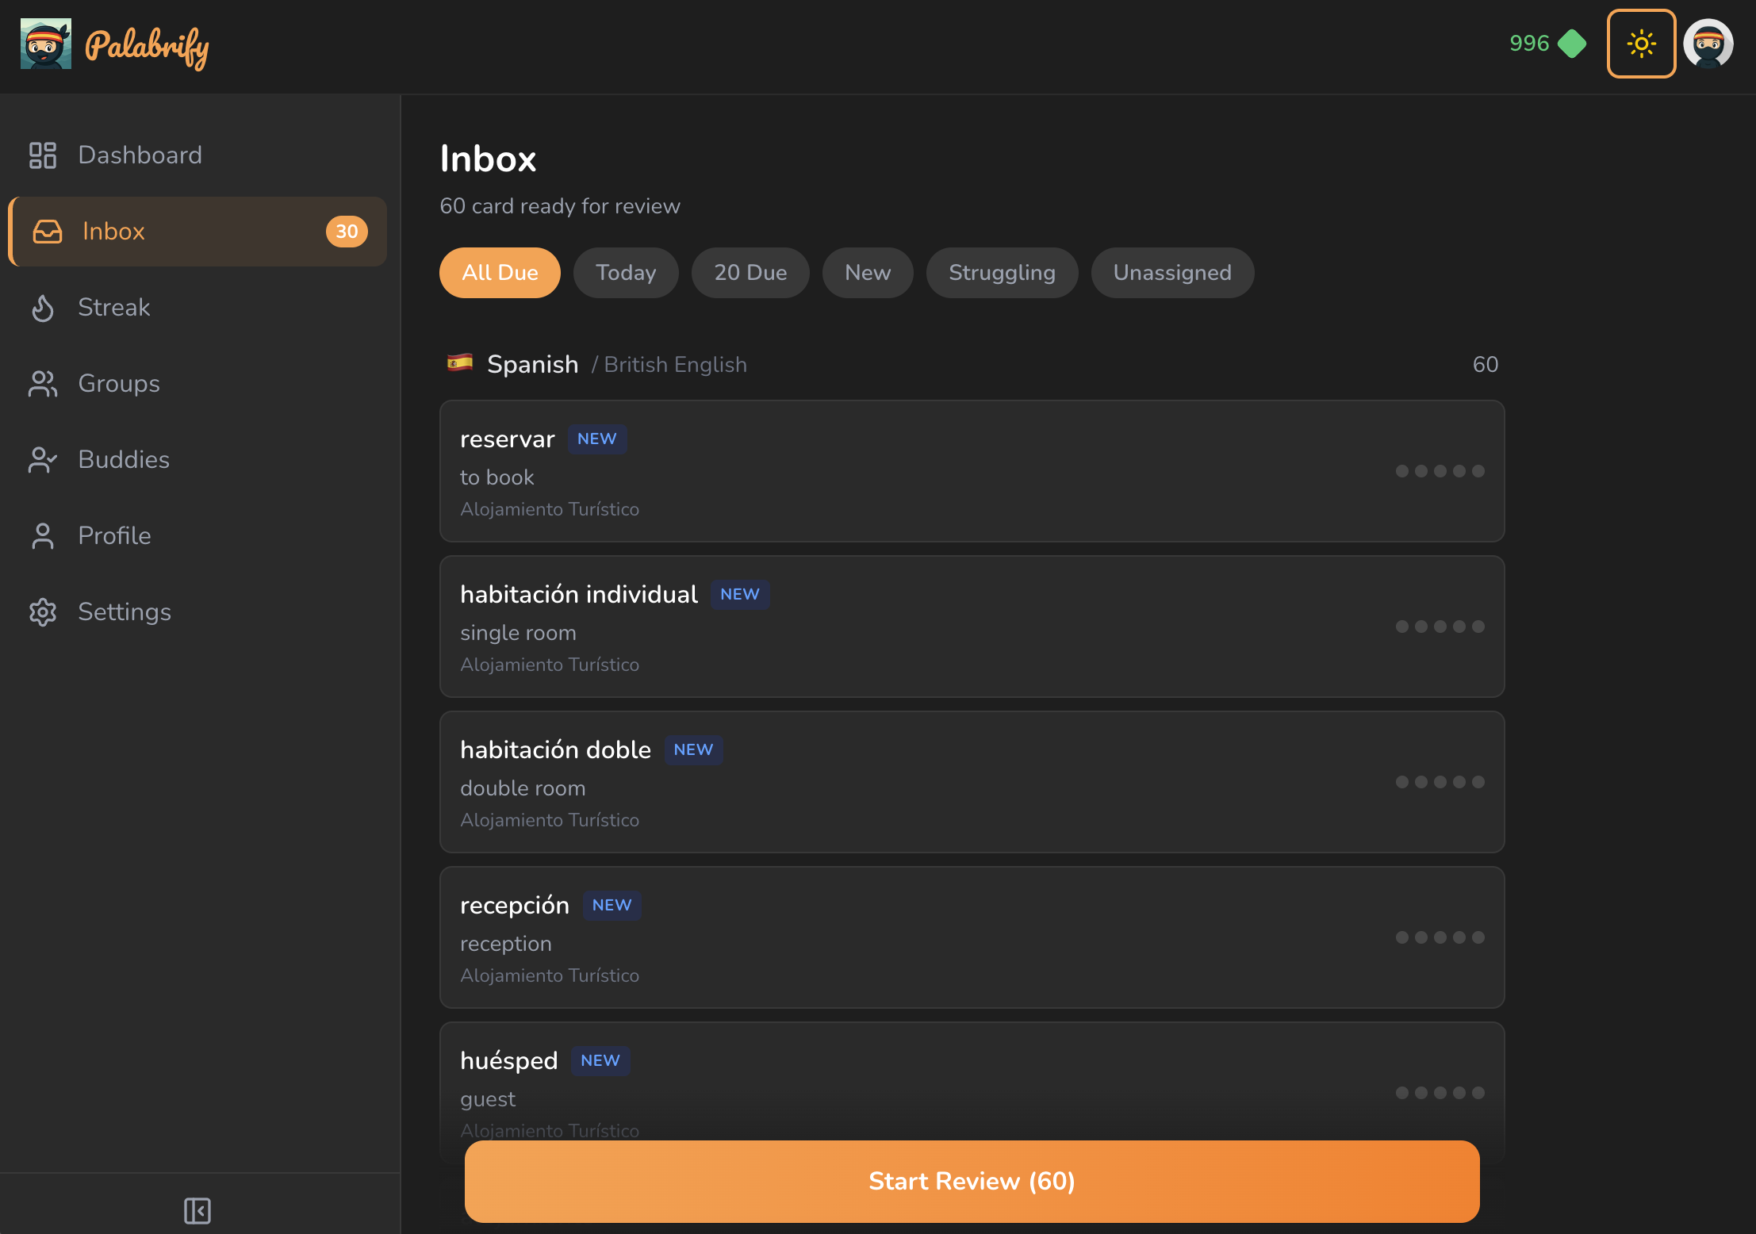
Task: Select the 20 Due filter
Action: pyautogui.click(x=750, y=272)
